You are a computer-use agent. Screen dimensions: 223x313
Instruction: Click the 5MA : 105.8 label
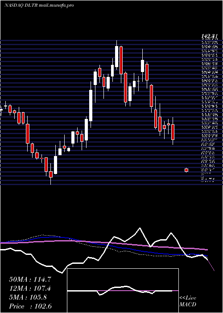(28, 297)
